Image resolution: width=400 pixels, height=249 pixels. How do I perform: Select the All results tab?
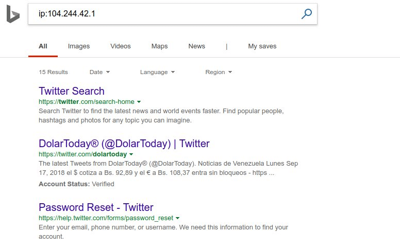[x=43, y=46]
